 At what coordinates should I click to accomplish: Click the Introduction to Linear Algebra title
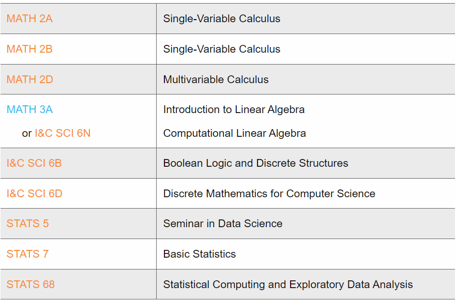(x=234, y=110)
